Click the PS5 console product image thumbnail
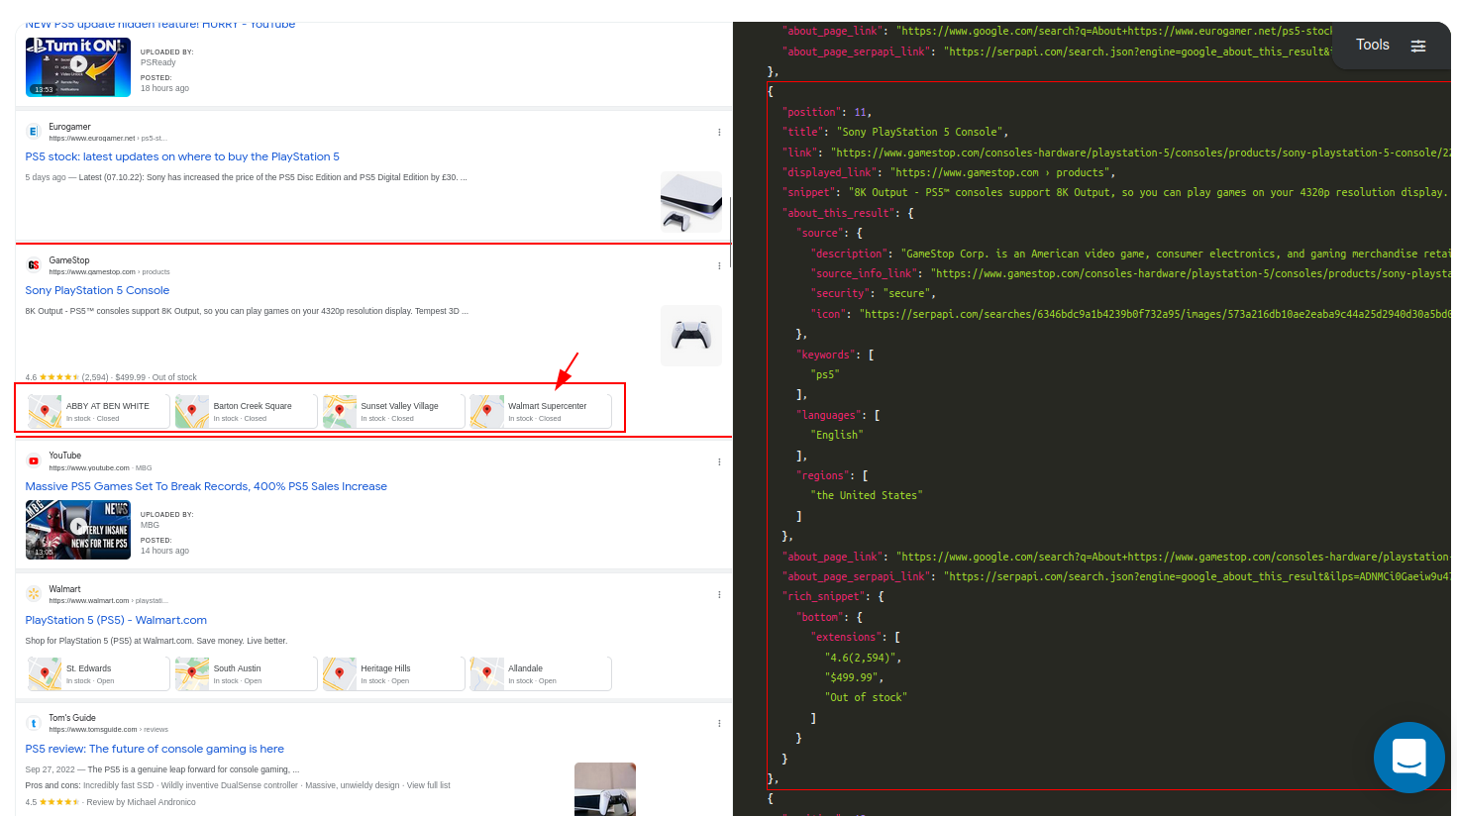1457x816 pixels. coord(690,335)
